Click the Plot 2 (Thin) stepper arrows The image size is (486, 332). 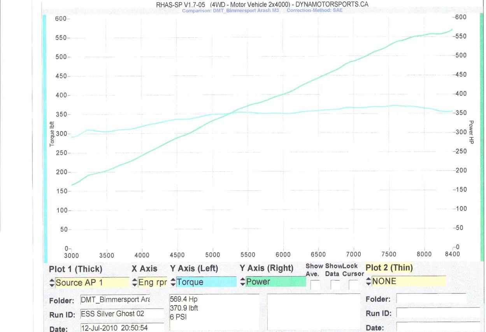click(368, 281)
